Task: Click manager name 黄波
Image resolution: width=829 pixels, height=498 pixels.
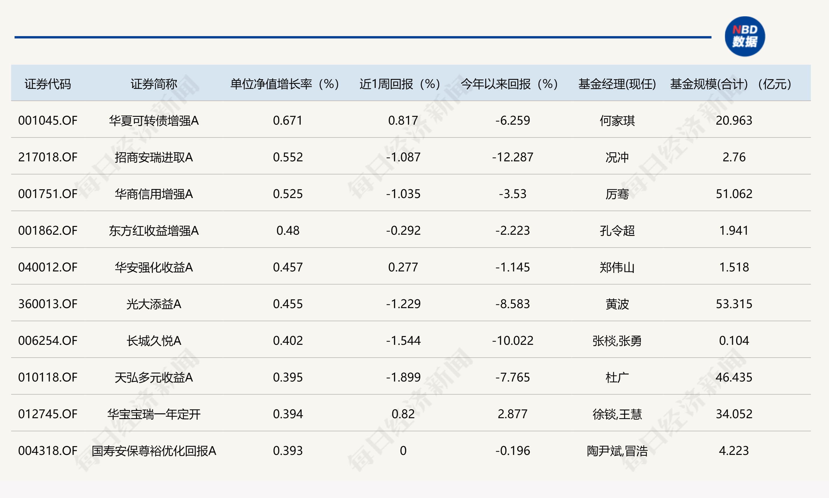Action: 617,304
